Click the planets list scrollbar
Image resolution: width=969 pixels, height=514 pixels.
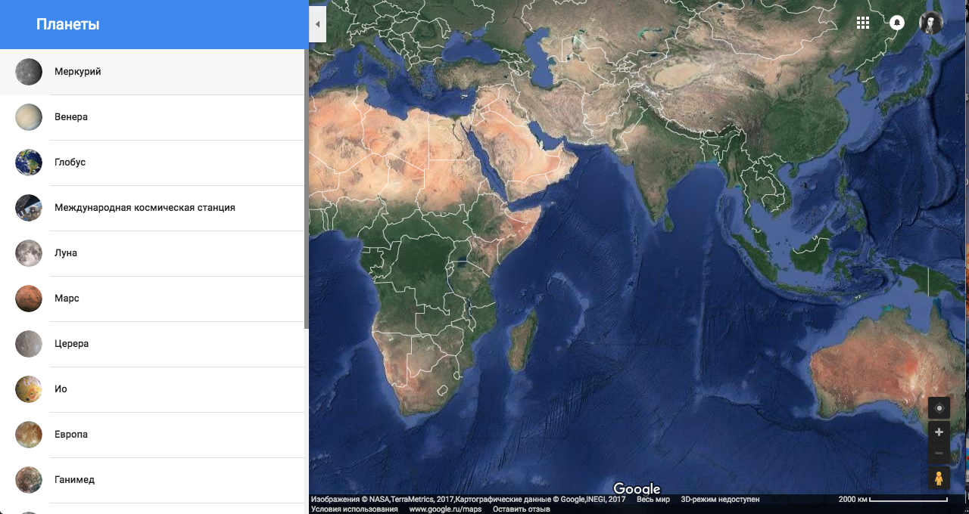click(306, 189)
